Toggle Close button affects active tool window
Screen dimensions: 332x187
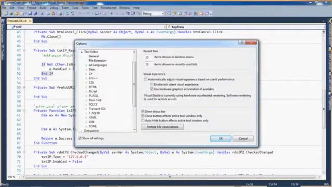pos(143,116)
